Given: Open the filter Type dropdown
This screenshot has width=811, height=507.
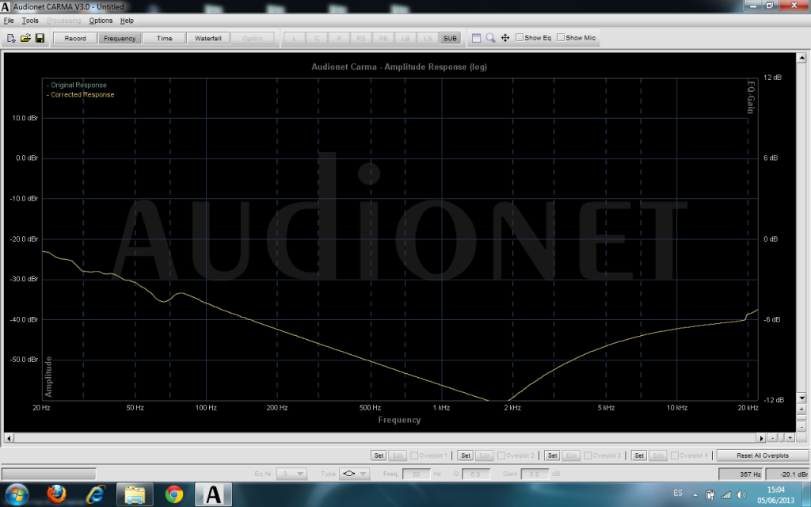Looking at the screenshot, I should point(354,474).
